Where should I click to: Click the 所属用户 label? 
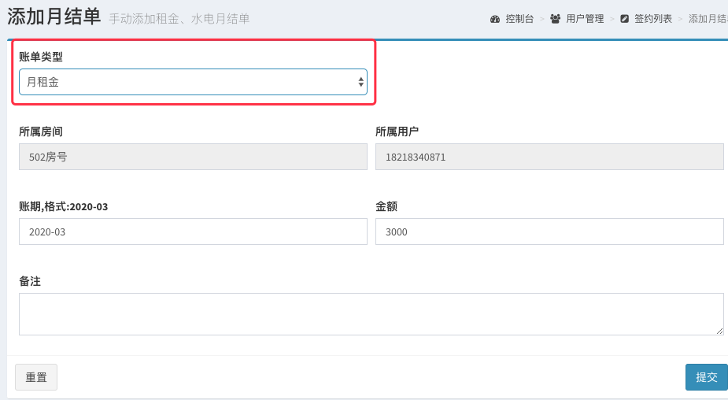(397, 131)
